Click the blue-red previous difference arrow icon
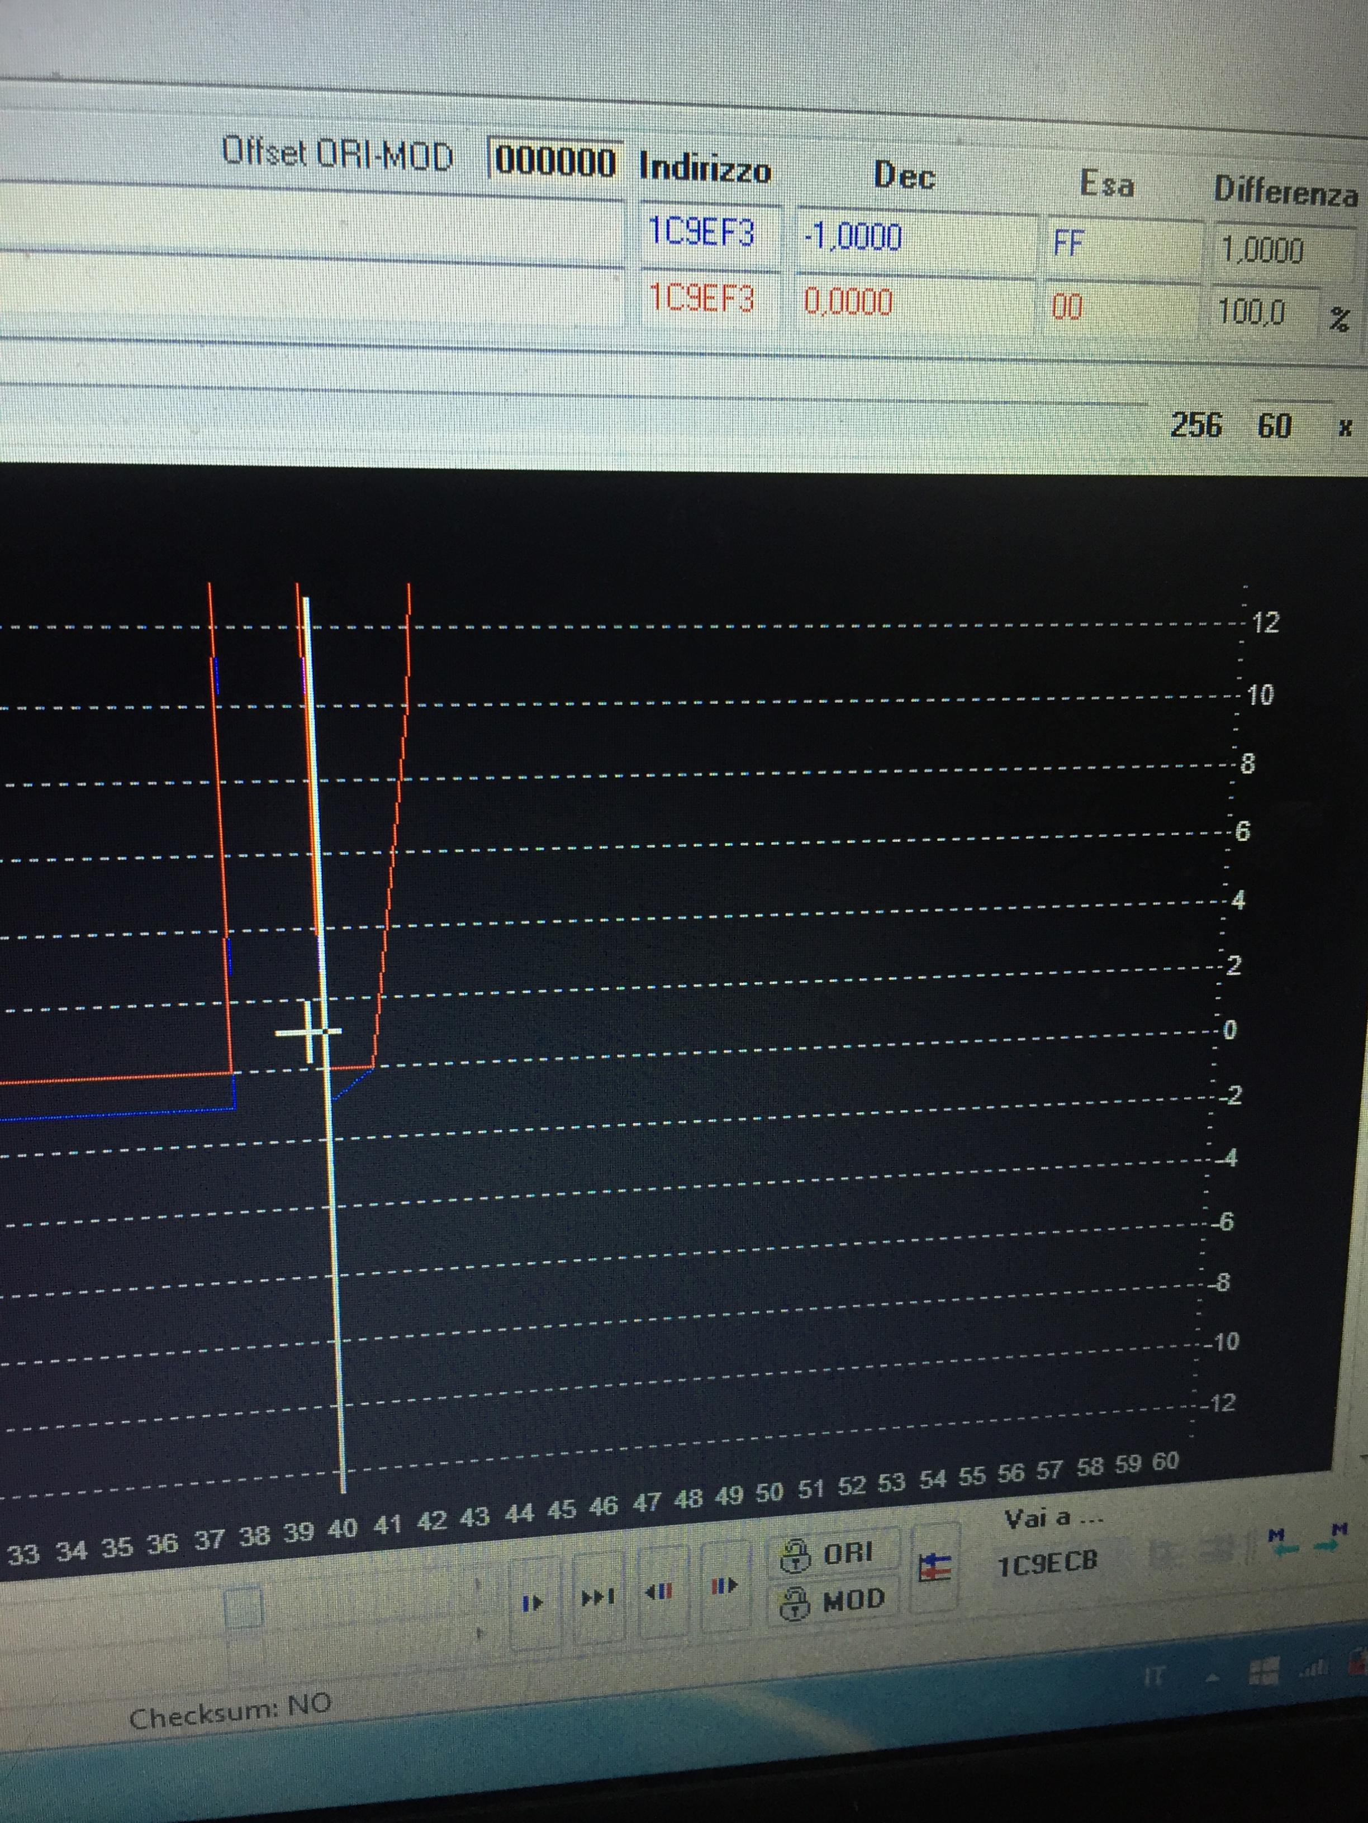Screen dimensions: 1368x1823 pos(659,1591)
